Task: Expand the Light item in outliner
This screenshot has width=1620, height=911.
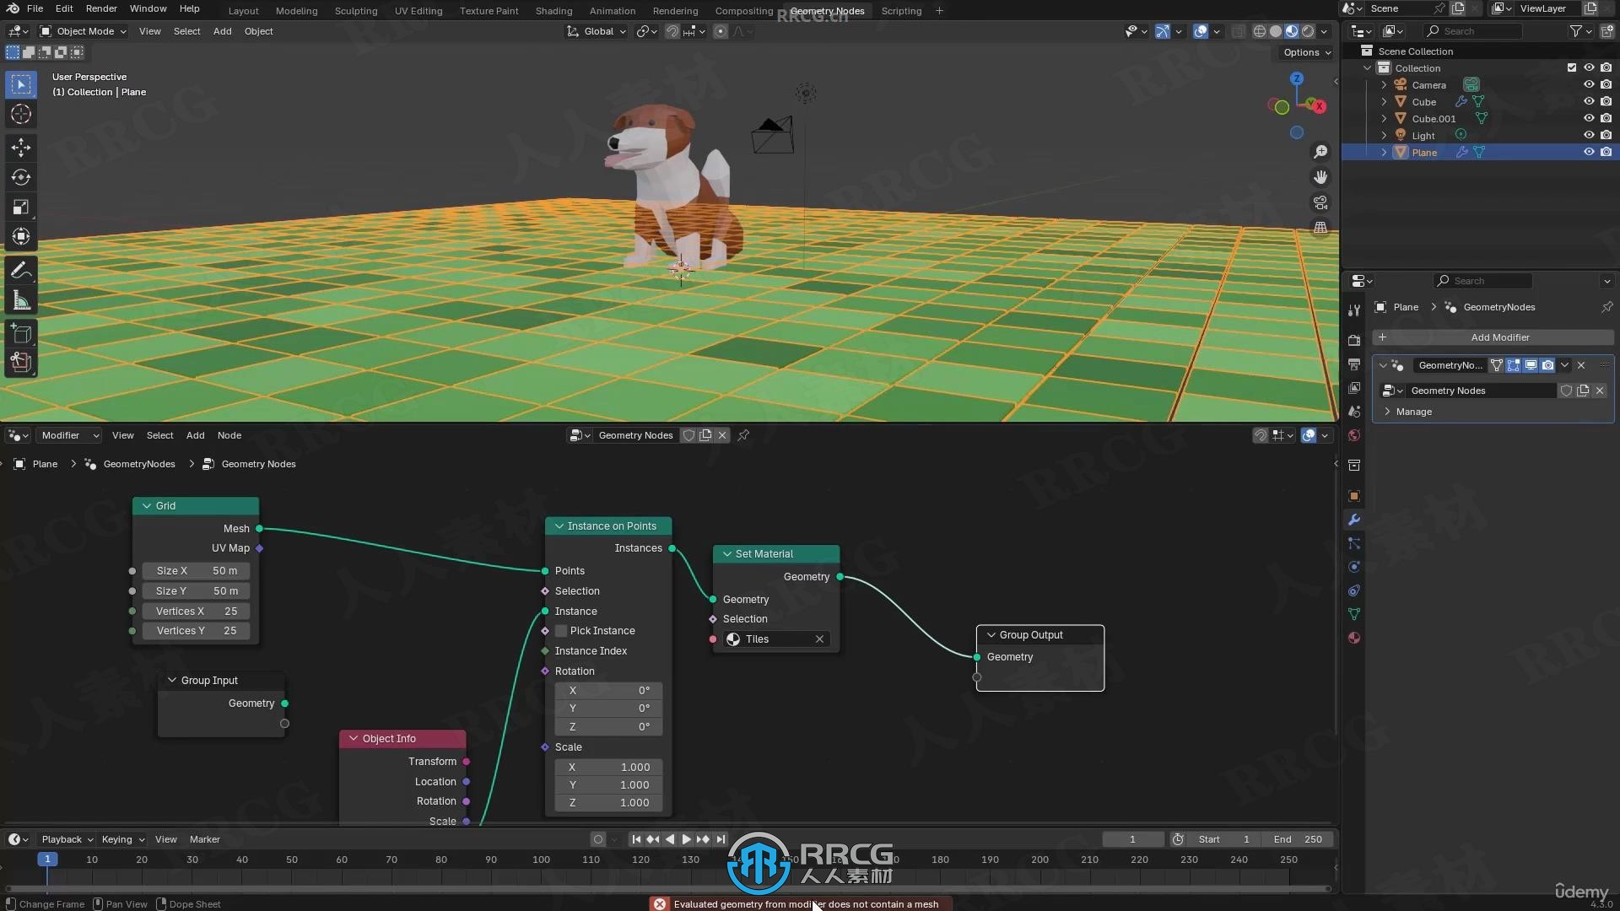Action: (x=1384, y=135)
